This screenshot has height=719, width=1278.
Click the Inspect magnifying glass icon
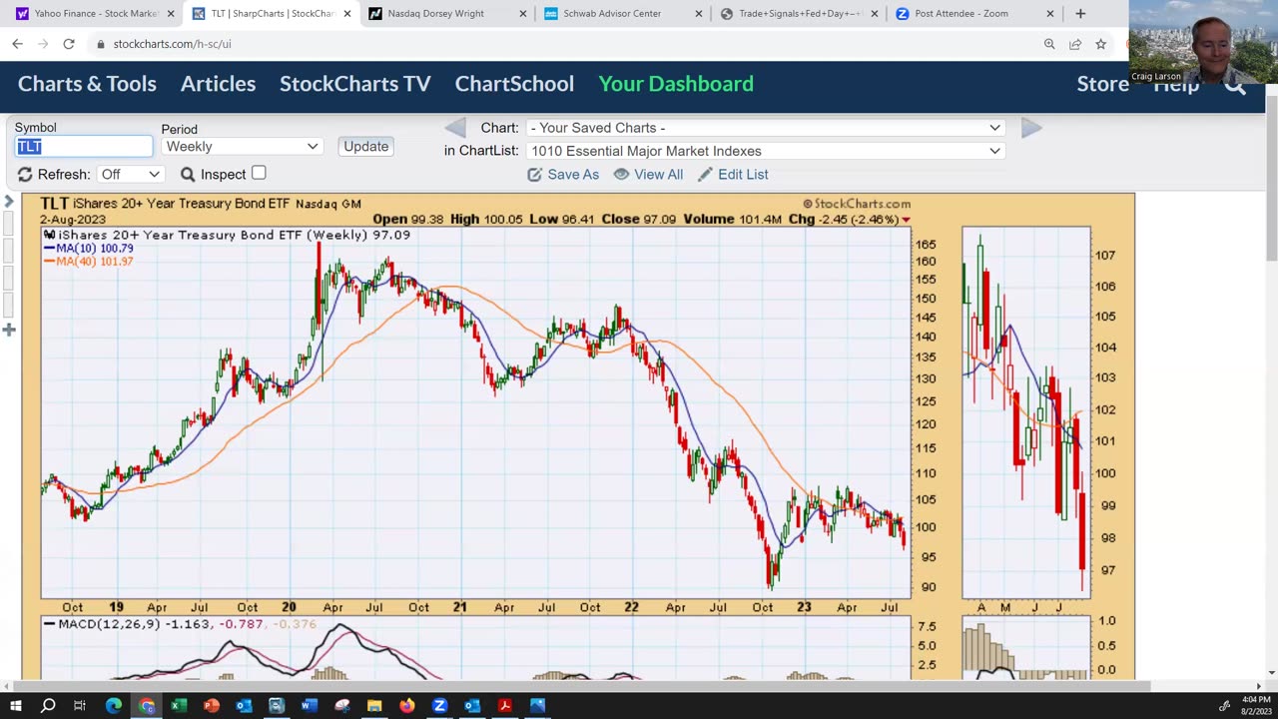[x=188, y=175]
